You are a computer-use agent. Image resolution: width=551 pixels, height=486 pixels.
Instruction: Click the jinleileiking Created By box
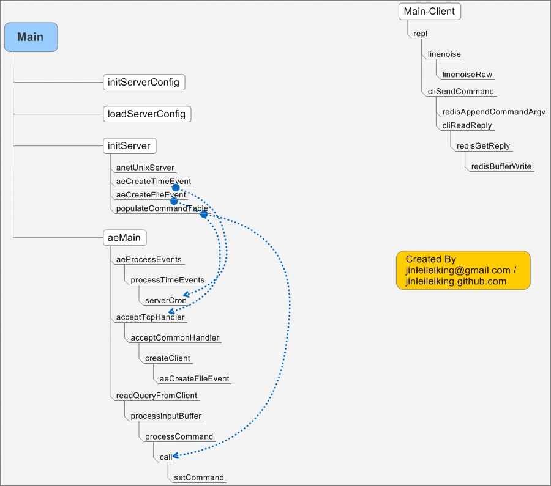(x=463, y=270)
